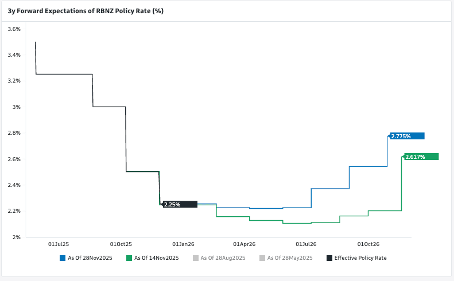Click blue swatch for As Of 28Nov2025
This screenshot has width=454, height=281.
(x=63, y=258)
